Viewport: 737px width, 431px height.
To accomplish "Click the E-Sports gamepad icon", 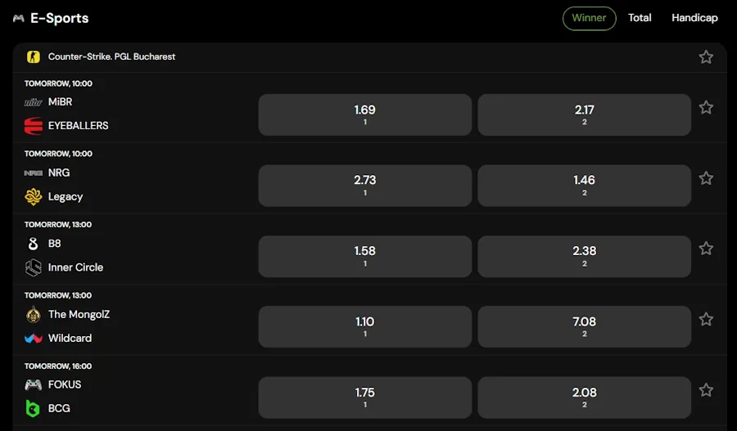I will [x=18, y=18].
